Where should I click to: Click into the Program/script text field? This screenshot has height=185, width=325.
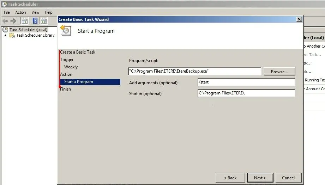click(x=194, y=72)
